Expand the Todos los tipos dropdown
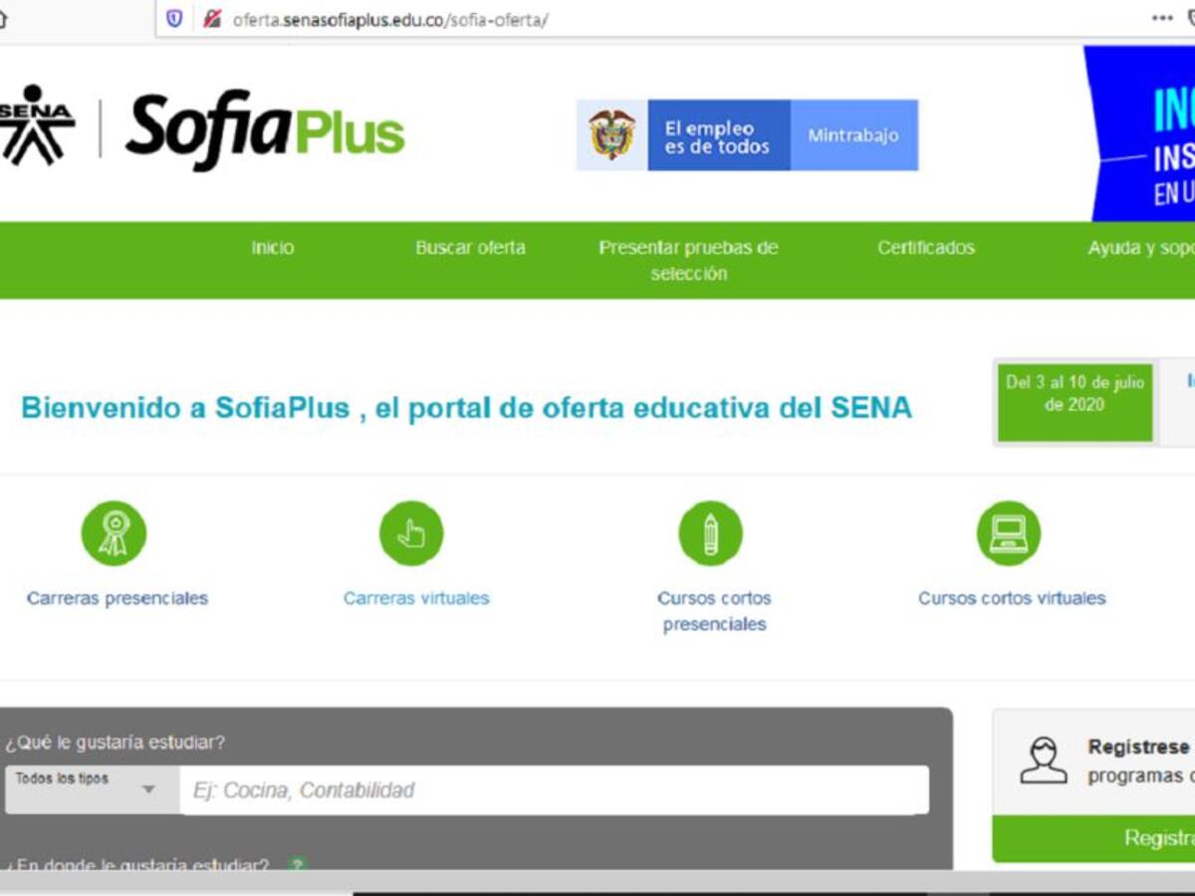This screenshot has width=1195, height=896. (92, 789)
